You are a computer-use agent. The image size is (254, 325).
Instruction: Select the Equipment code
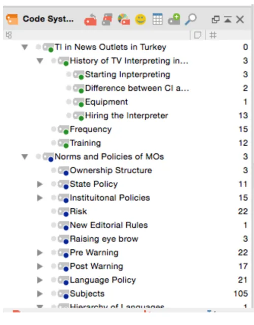106,102
